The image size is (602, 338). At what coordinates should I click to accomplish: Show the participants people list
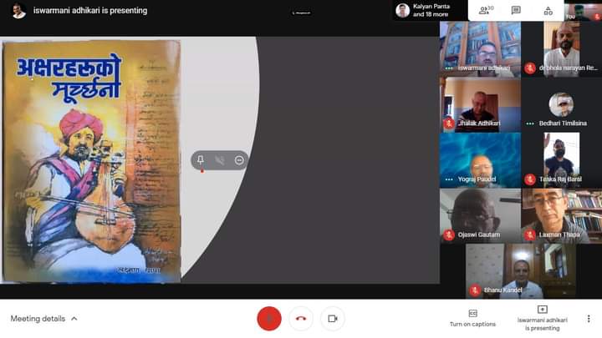(486, 10)
